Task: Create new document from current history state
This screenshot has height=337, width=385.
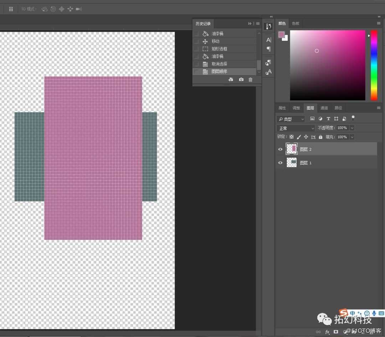Action: tap(231, 80)
